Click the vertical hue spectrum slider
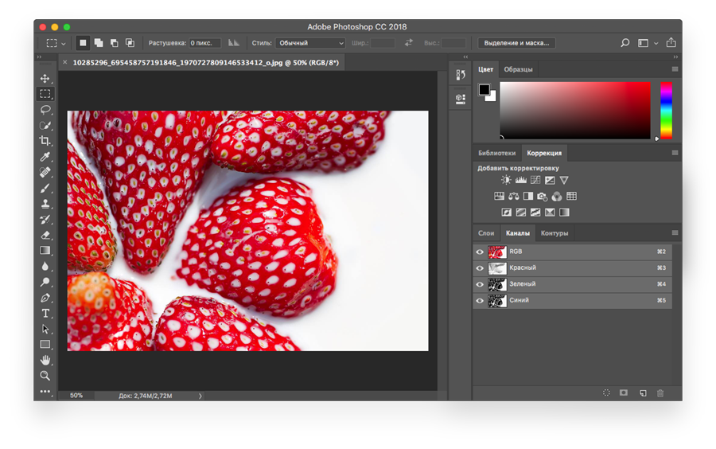This screenshot has width=716, height=449. (x=666, y=110)
